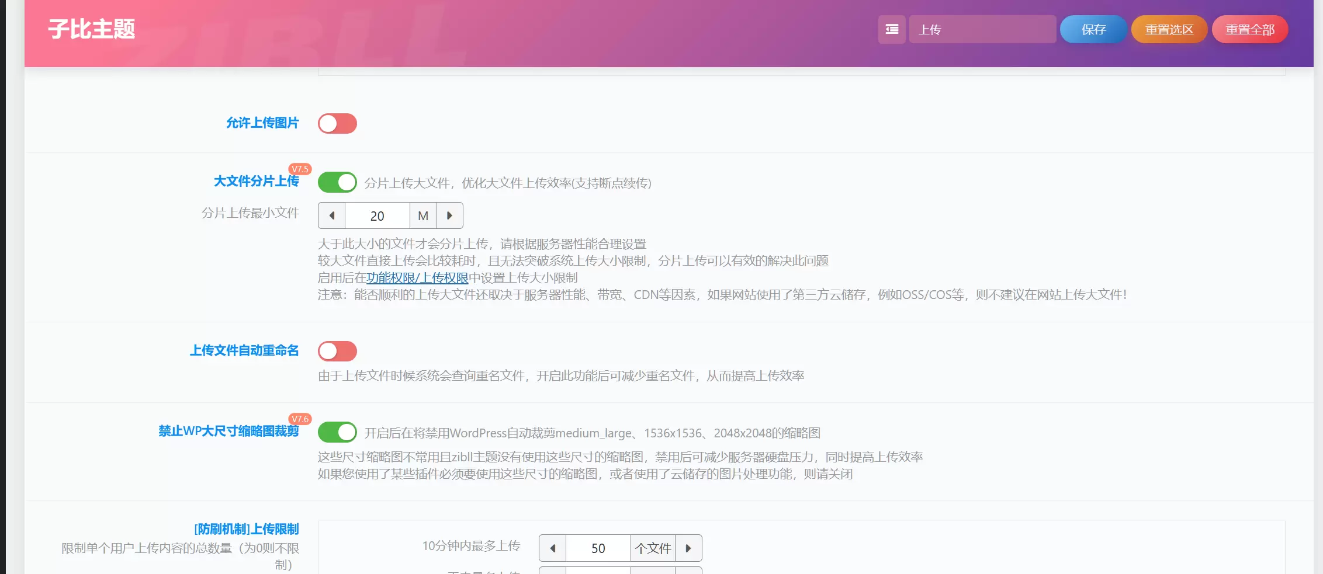This screenshot has height=574, width=1323.
Task: Click the 10分钟内最多上传 value field showing 50
Action: [x=598, y=548]
